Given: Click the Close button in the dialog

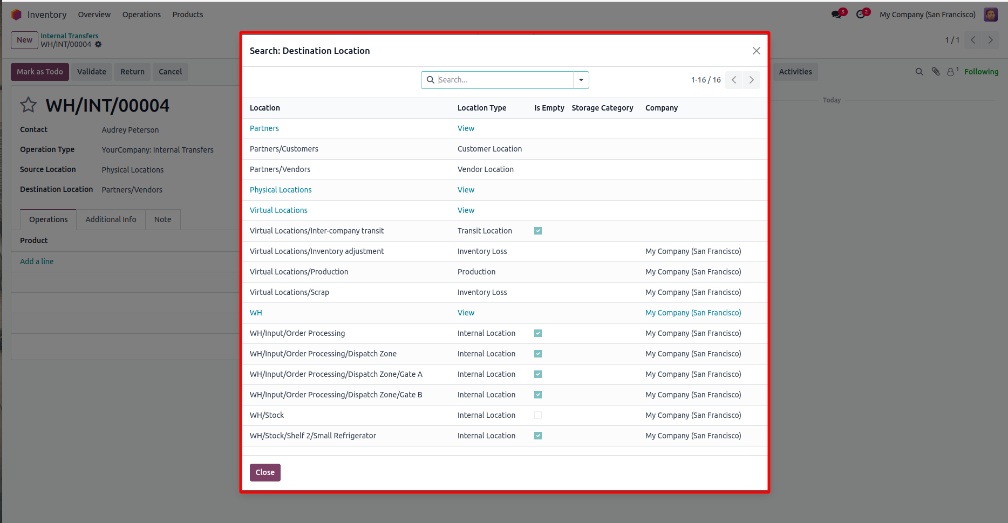Looking at the screenshot, I should [x=265, y=472].
